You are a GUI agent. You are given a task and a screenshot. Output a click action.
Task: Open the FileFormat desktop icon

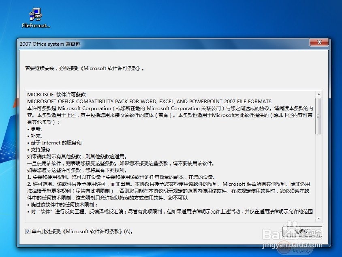click(36, 18)
